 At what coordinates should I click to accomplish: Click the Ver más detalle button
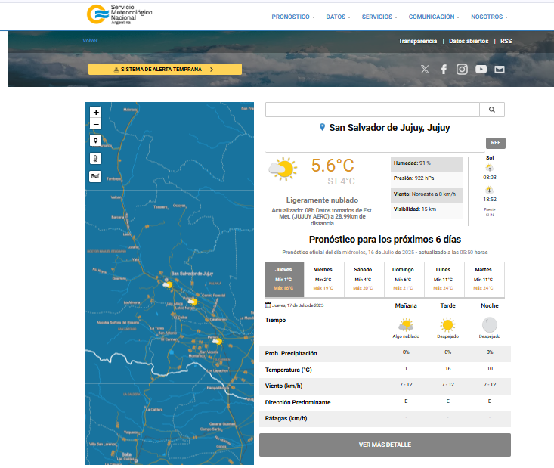click(x=385, y=445)
